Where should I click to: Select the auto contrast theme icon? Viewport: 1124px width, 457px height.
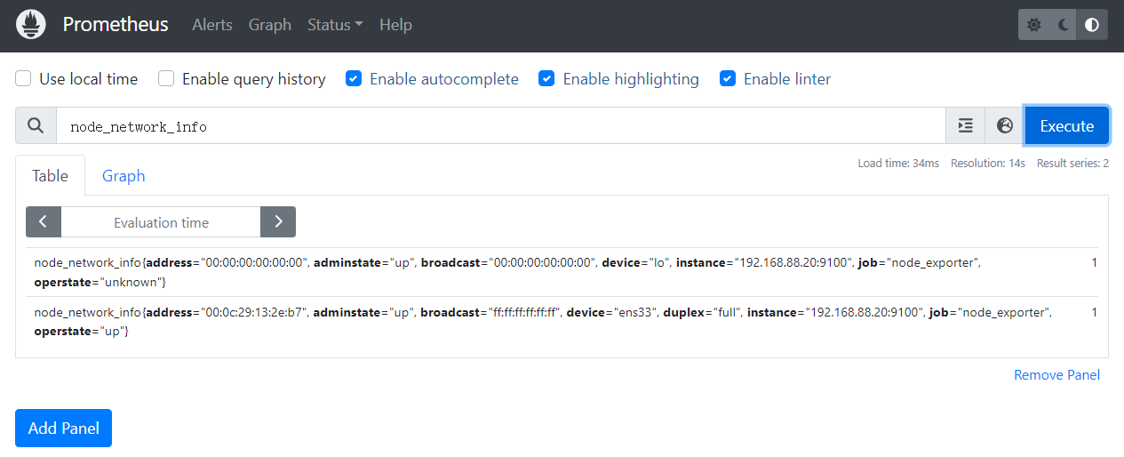(x=1092, y=25)
